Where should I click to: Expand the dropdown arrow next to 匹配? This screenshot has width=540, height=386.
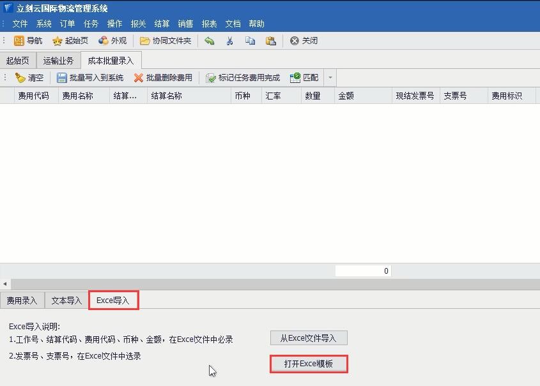tap(330, 78)
